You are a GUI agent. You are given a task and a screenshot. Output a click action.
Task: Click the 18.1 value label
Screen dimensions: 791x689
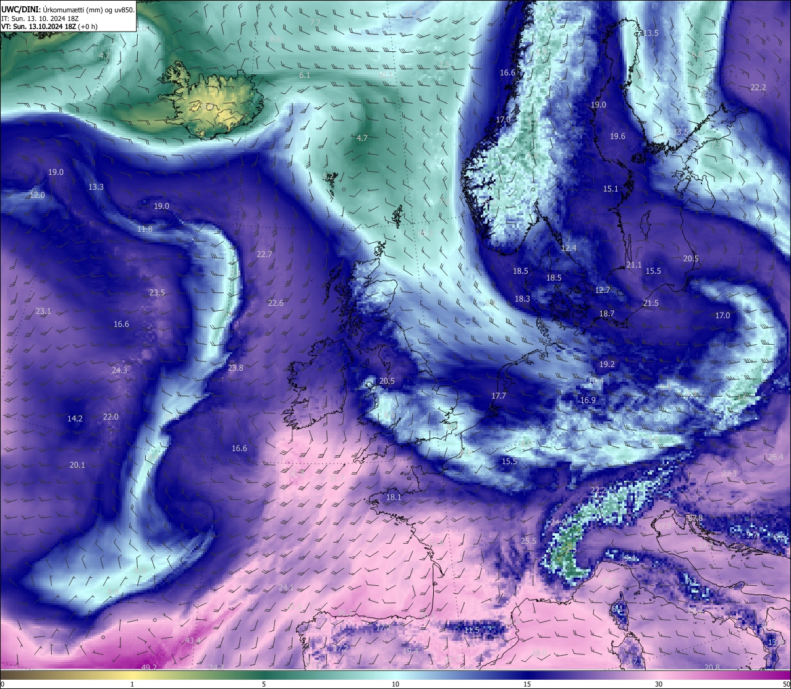pyautogui.click(x=394, y=497)
